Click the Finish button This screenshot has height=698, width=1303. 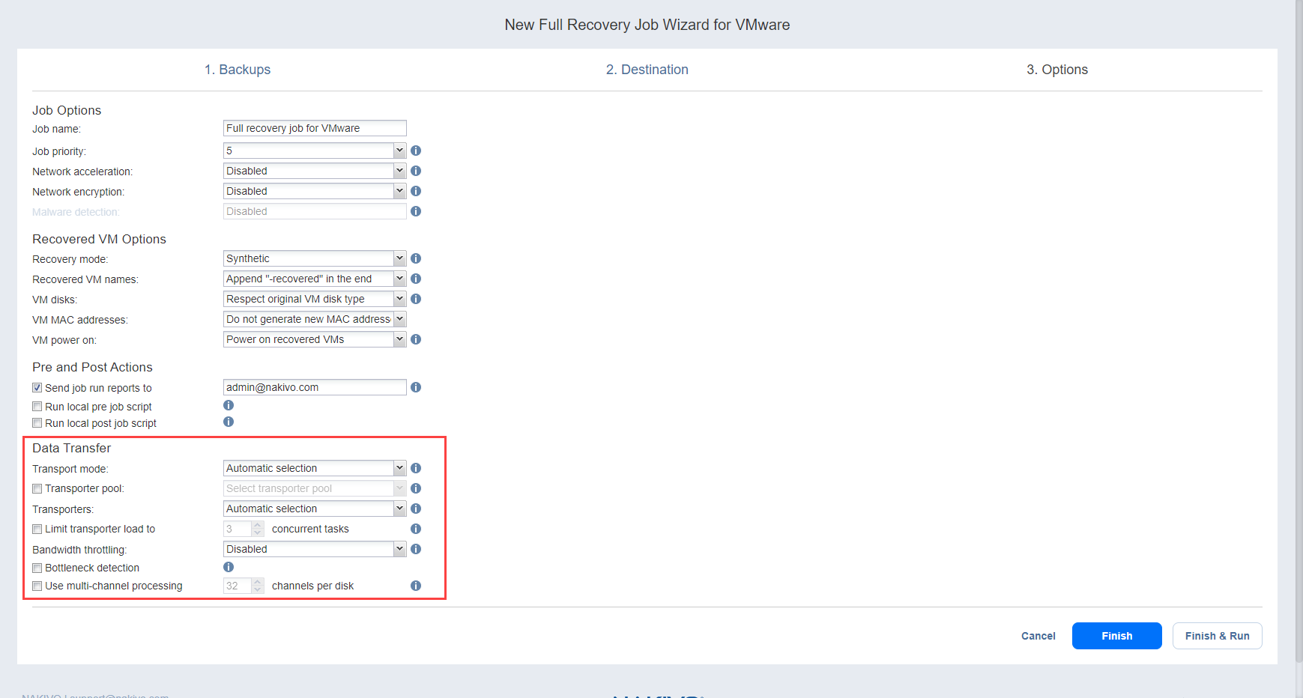[x=1116, y=636]
